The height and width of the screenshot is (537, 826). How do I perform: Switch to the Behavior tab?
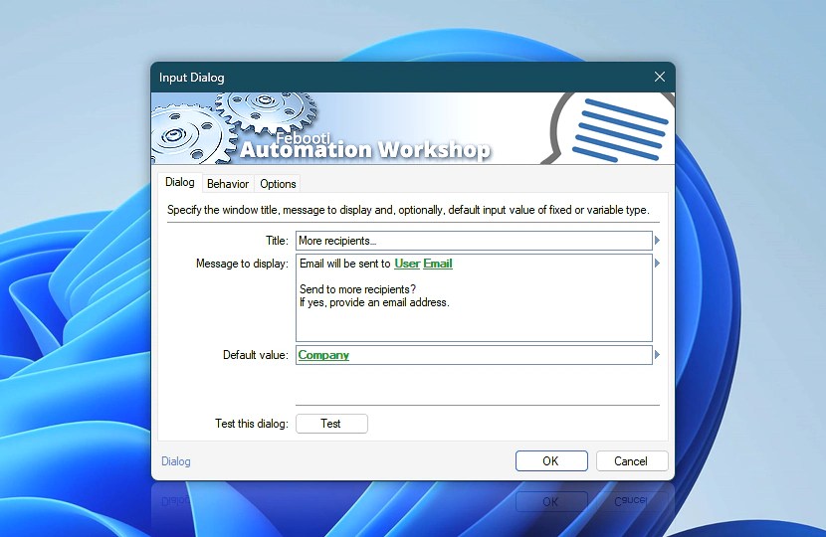pyautogui.click(x=228, y=184)
